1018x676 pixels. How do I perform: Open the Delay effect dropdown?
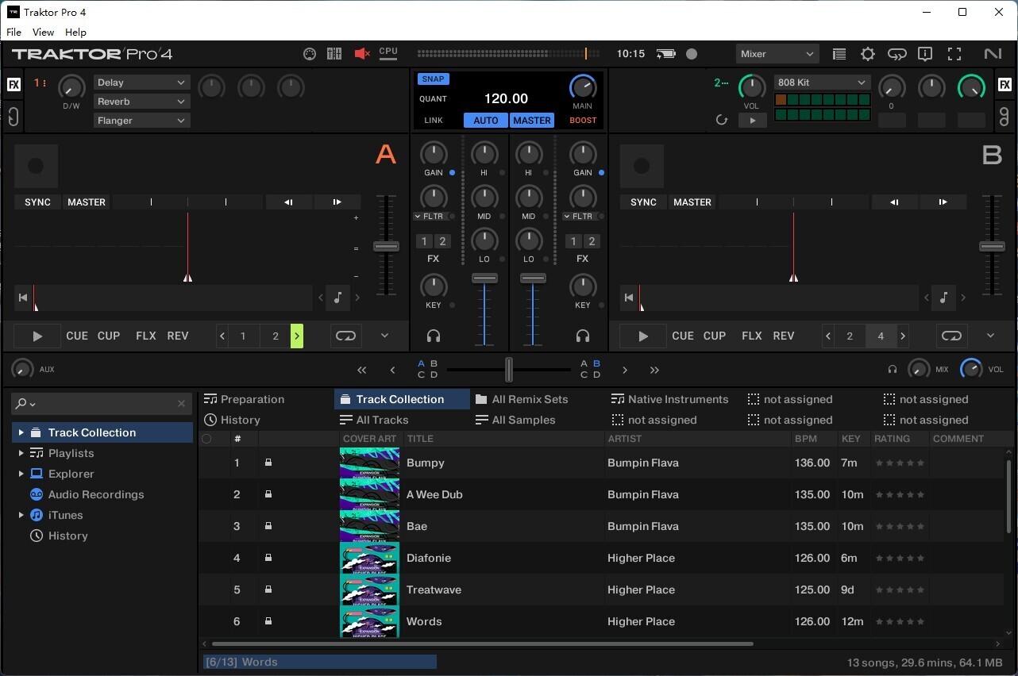[x=141, y=83]
